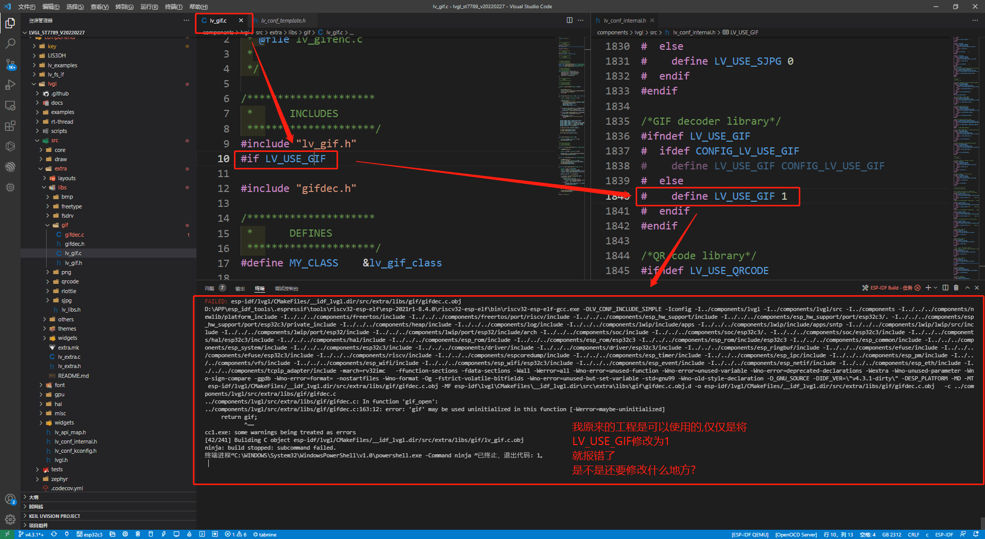Toggle panel maximize with the chevron icon
The height and width of the screenshot is (539, 985).
pyautogui.click(x=967, y=288)
